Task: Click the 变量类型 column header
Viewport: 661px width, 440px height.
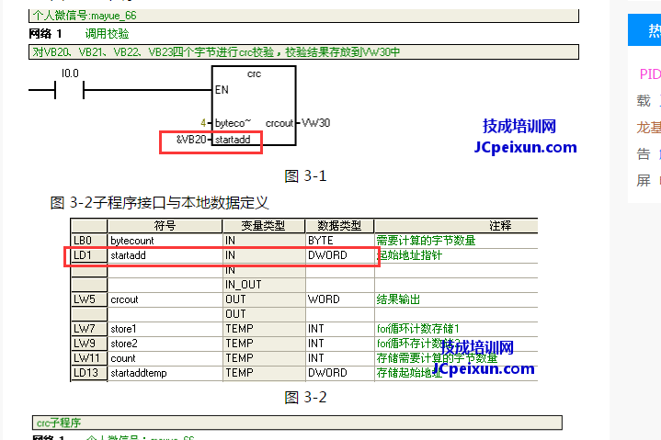Action: pos(263,226)
